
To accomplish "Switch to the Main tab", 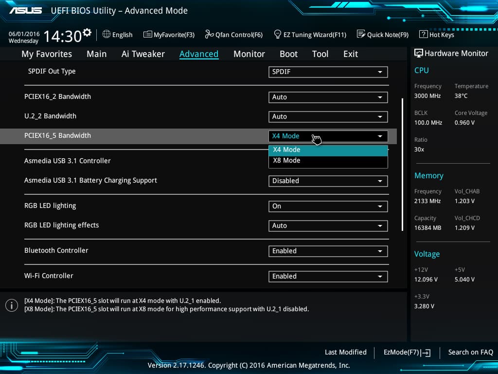I will tap(97, 54).
